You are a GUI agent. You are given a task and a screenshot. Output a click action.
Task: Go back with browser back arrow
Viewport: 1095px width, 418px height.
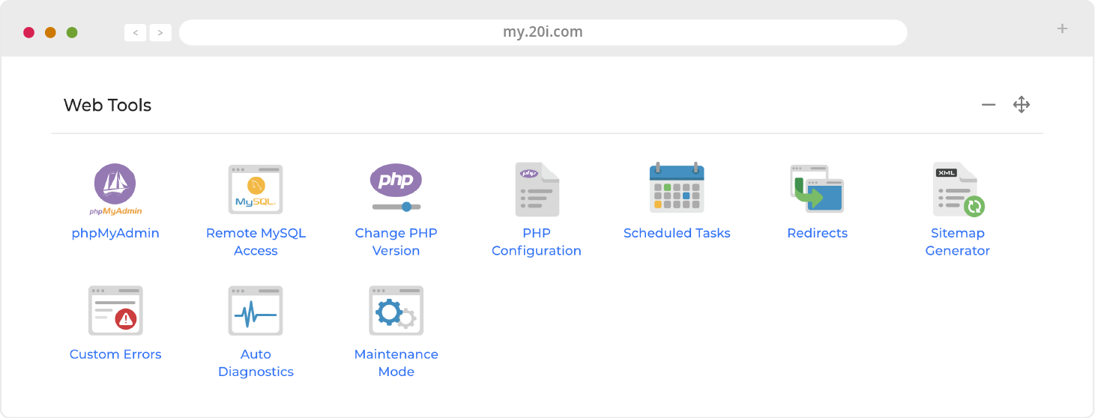[x=135, y=33]
